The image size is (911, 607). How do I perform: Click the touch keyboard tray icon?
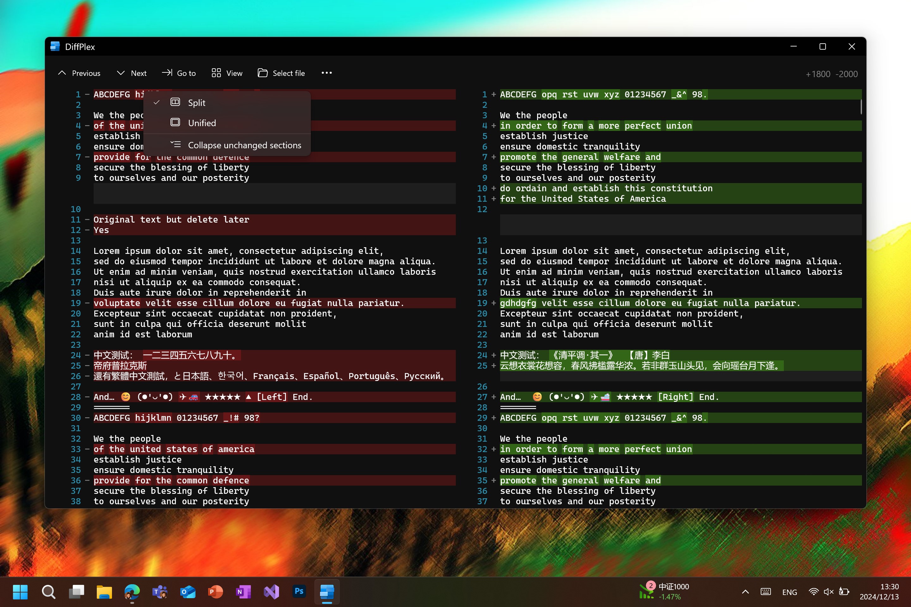point(766,592)
